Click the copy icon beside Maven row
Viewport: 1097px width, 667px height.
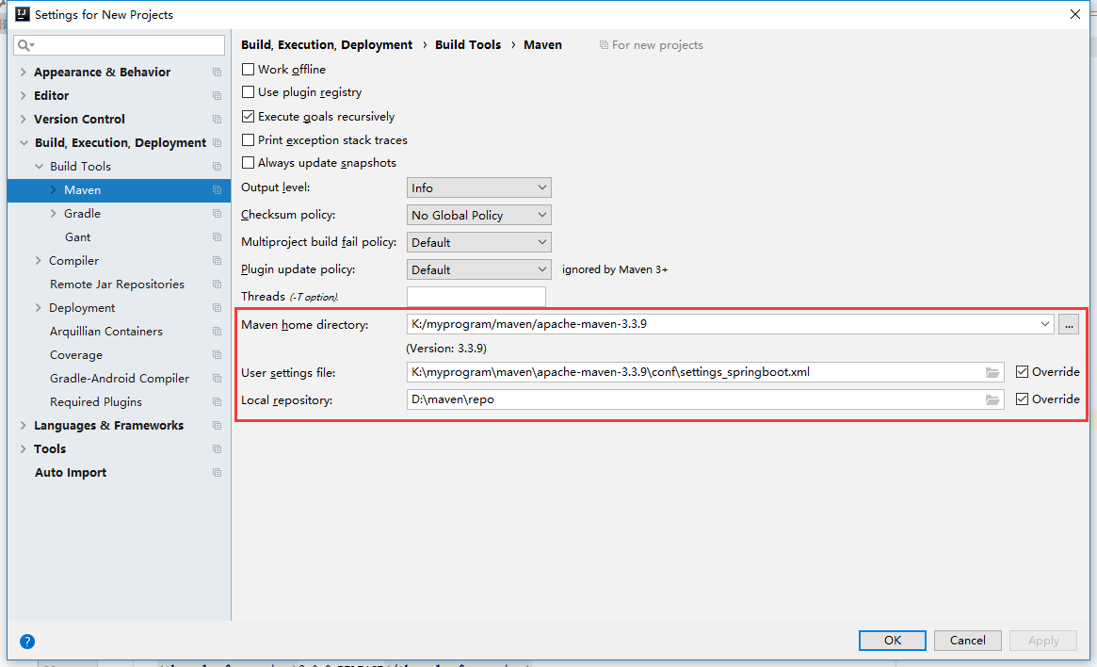coord(217,190)
